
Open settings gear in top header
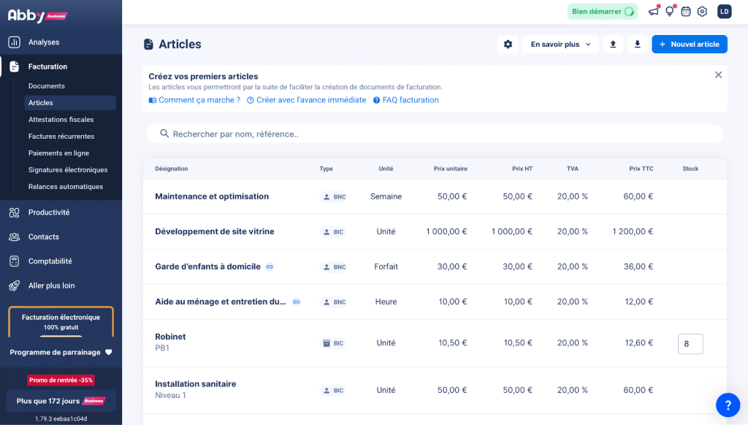click(x=702, y=12)
